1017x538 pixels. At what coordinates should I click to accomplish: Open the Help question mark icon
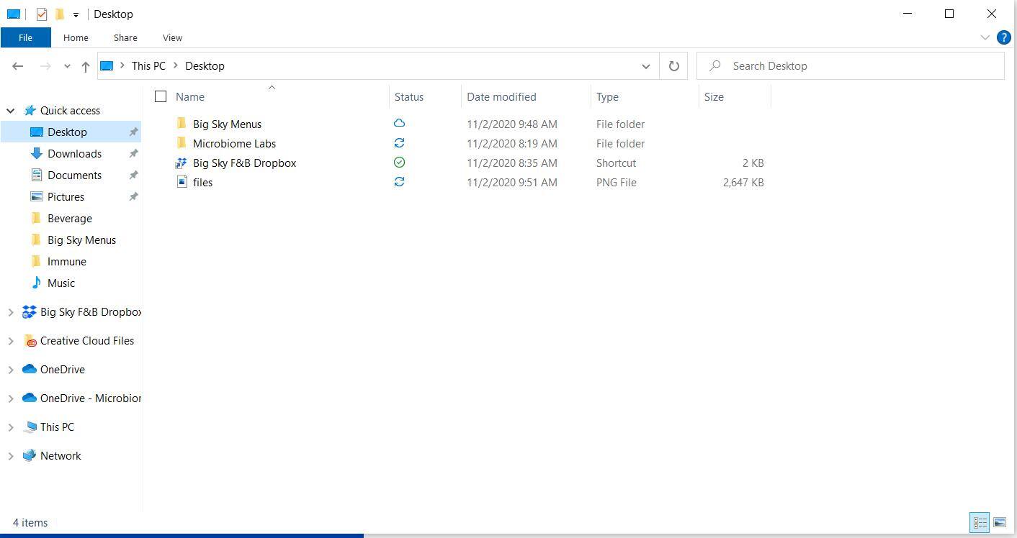[x=1003, y=37]
